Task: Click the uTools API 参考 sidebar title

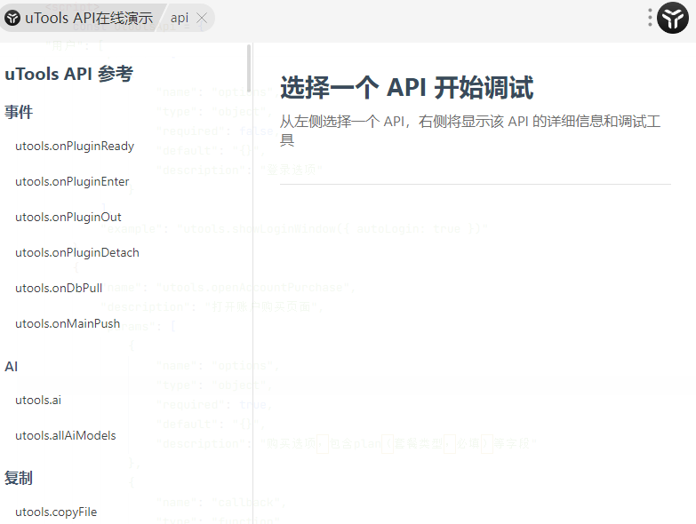Action: pyautogui.click(x=68, y=75)
